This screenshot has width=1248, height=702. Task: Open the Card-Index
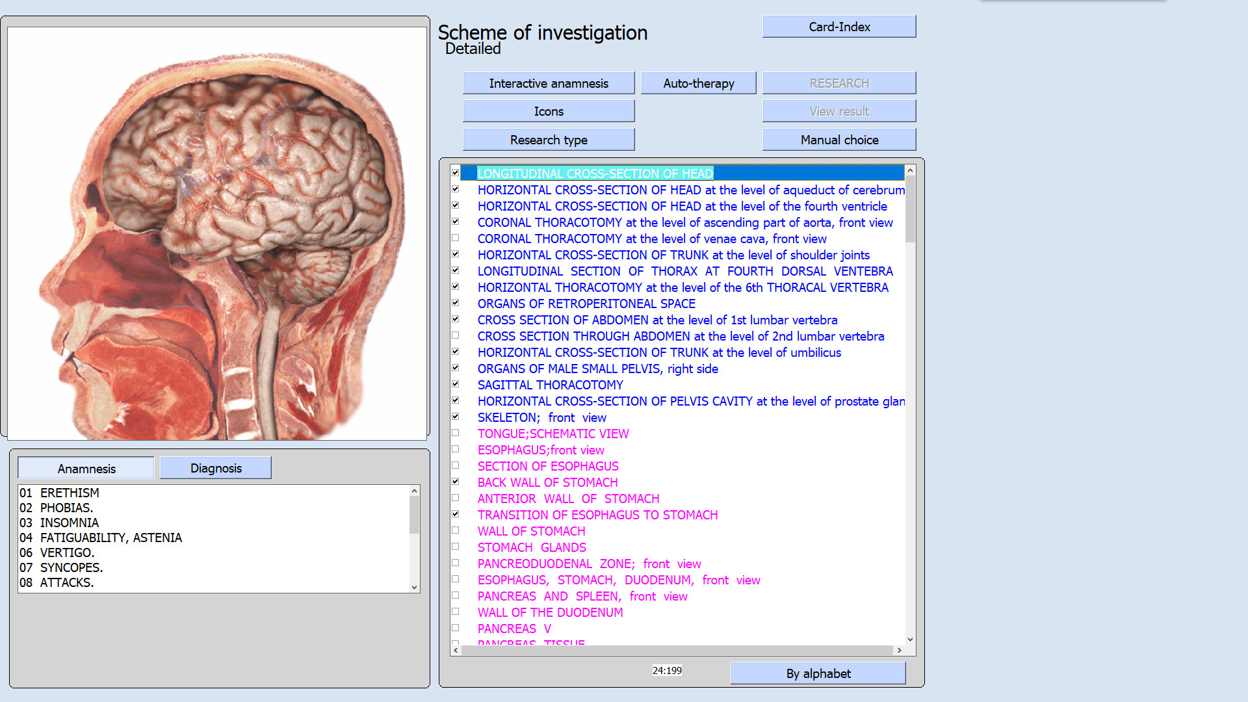click(x=838, y=27)
